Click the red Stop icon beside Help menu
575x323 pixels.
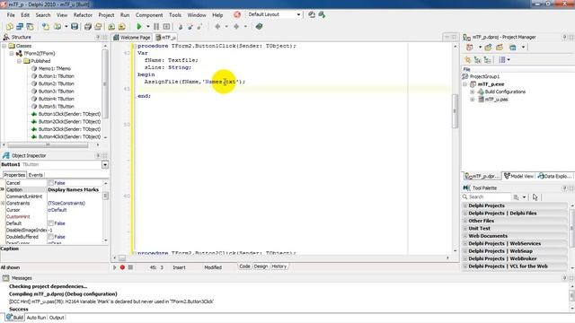pos(237,14)
